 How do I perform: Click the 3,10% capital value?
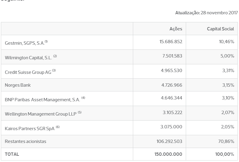coord(228,98)
